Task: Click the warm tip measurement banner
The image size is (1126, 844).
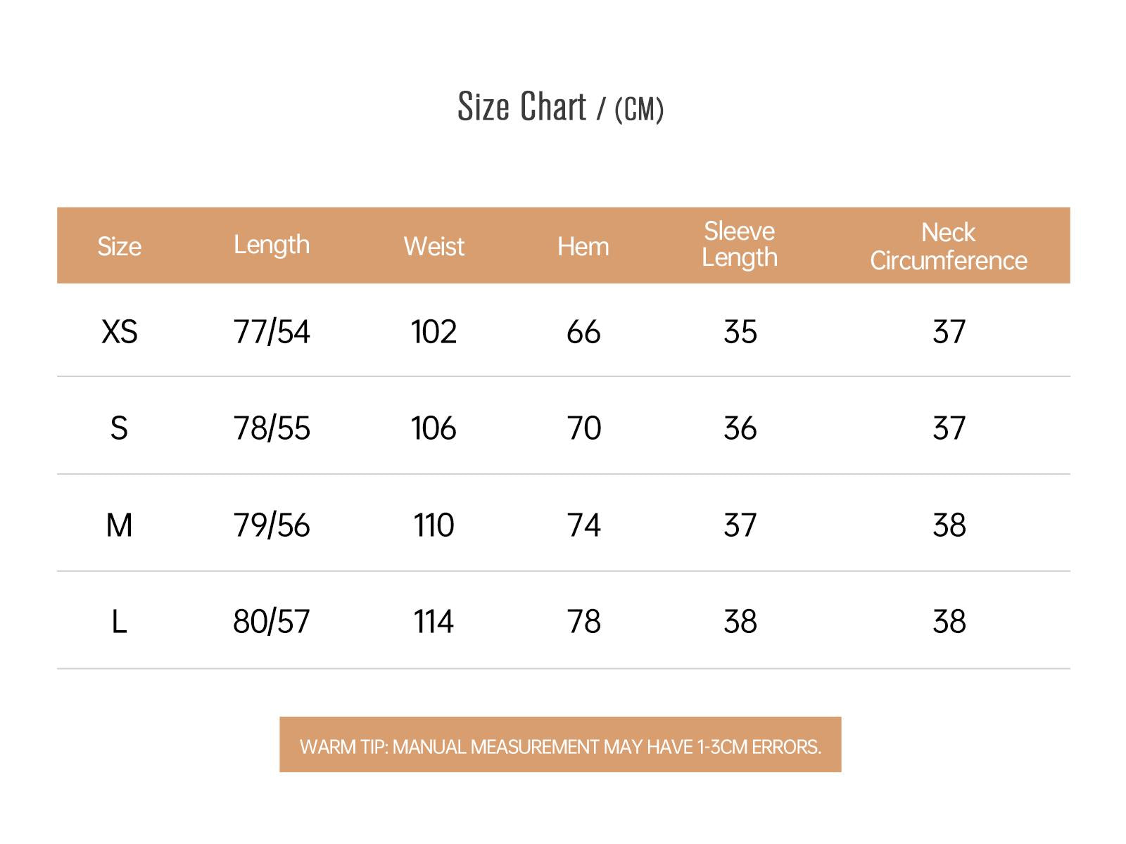Action: (x=560, y=746)
